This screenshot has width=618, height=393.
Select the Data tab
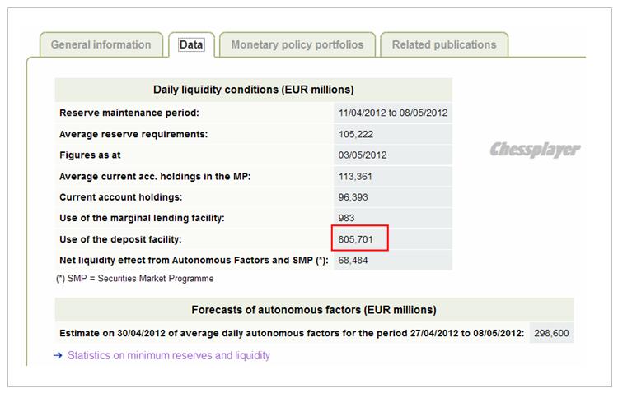[191, 44]
